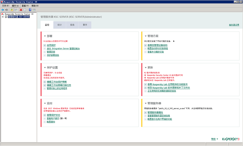Collapse the 保护设置 section triangle
The width and height of the screenshot is (243, 146).
pos(45,67)
